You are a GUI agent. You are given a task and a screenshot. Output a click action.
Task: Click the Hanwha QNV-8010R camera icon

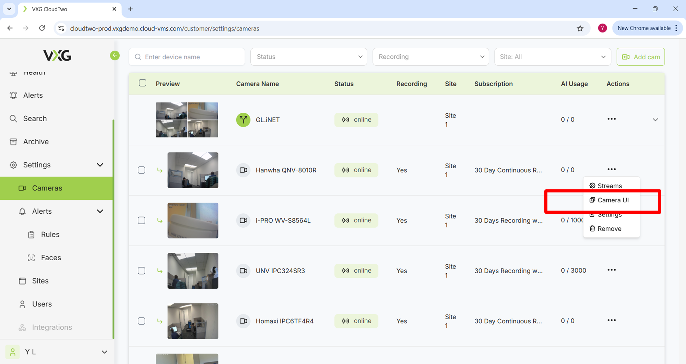click(x=243, y=170)
